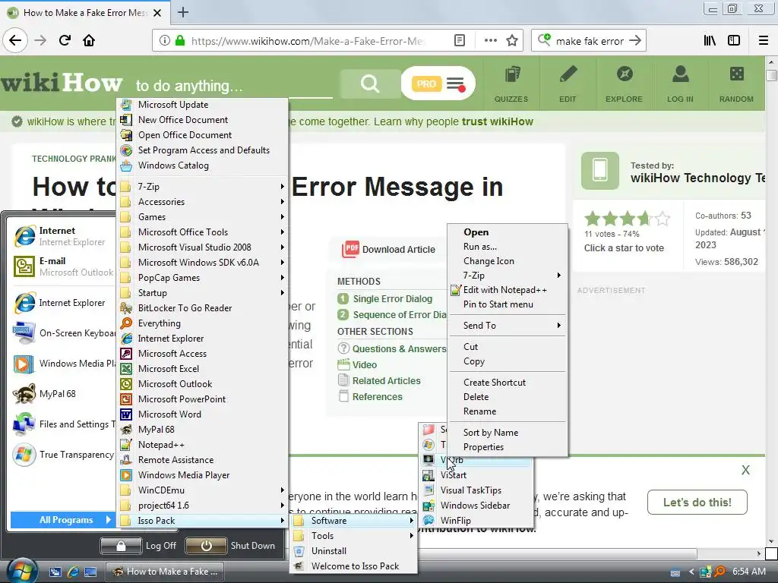Click Download Article button

click(388, 249)
